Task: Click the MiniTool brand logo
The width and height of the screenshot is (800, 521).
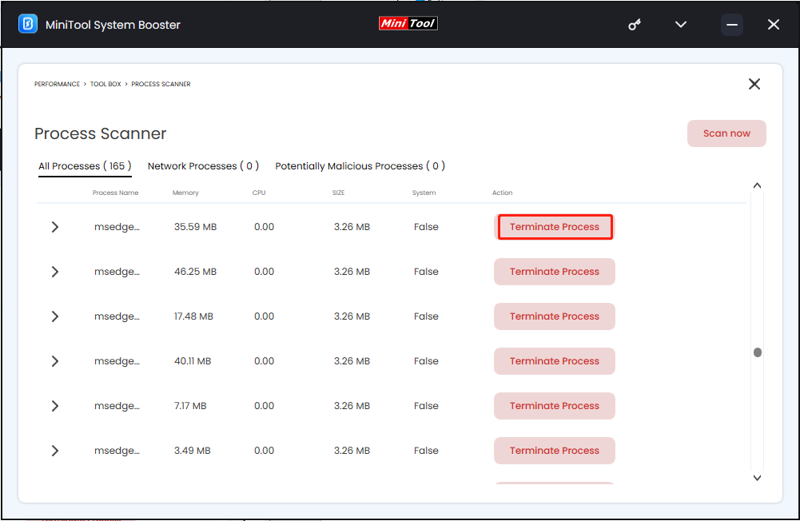Action: point(408,23)
